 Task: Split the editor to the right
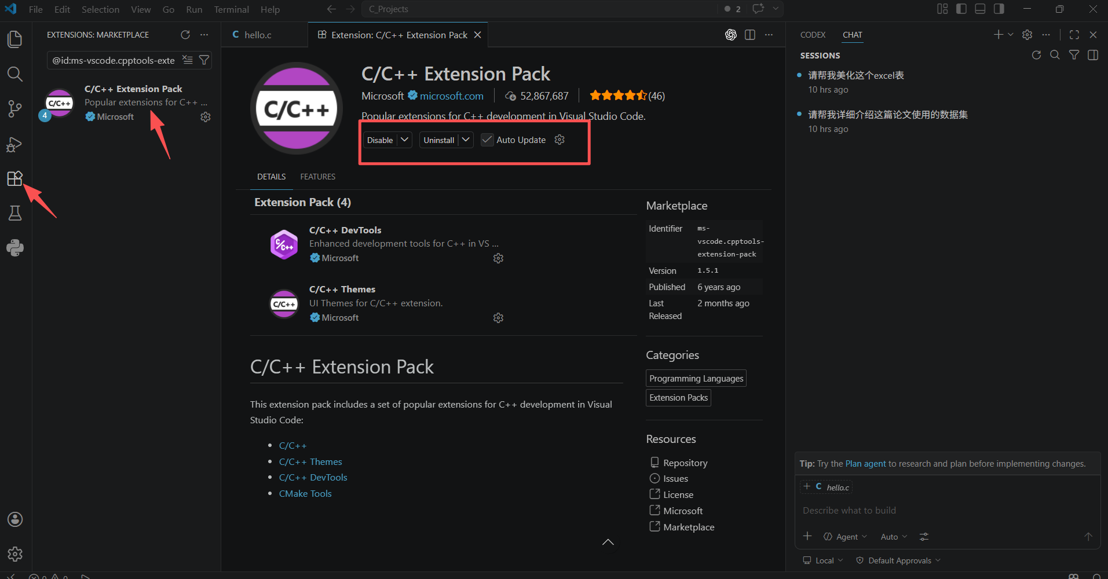[750, 35]
